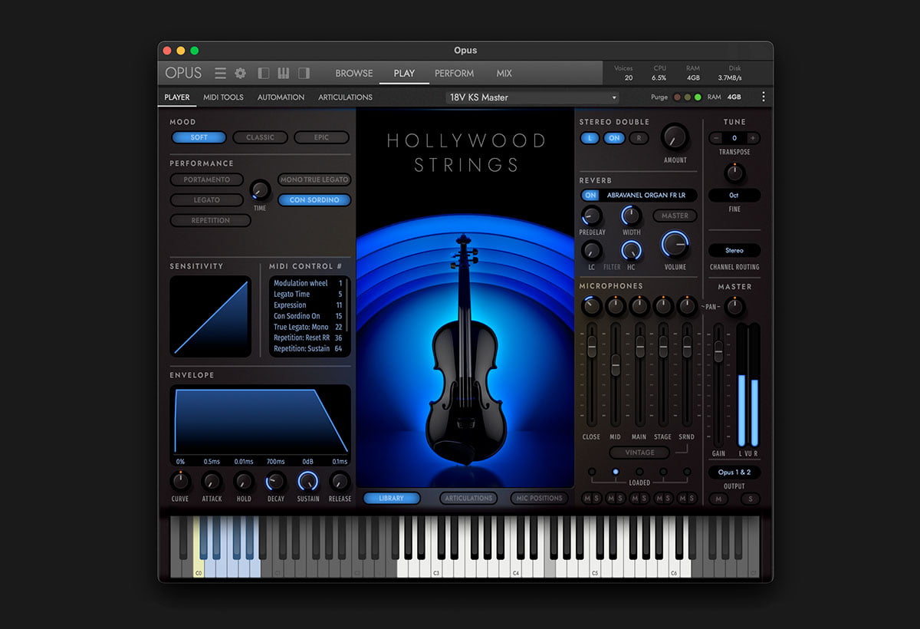Enable Repetition performance mode
920x629 pixels.
coord(211,220)
